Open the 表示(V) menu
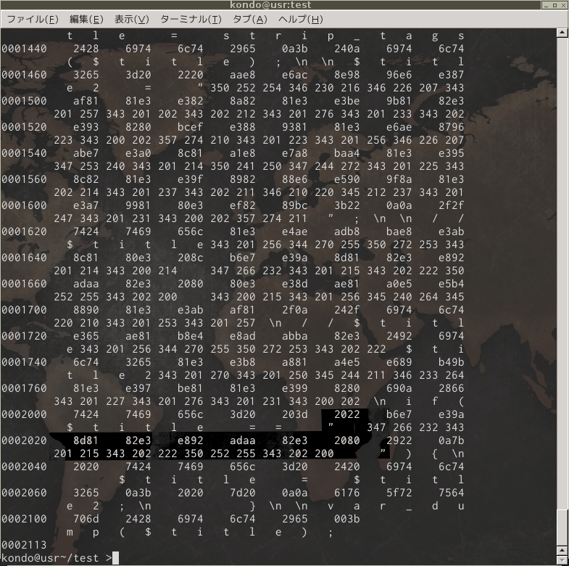This screenshot has height=566, width=569. 131,19
